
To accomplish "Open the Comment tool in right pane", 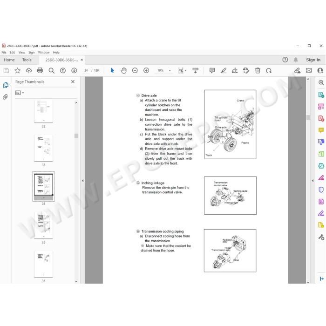I will click(x=321, y=130).
